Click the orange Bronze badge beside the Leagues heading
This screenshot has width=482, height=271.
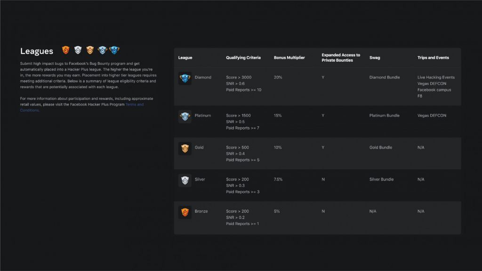click(x=66, y=50)
